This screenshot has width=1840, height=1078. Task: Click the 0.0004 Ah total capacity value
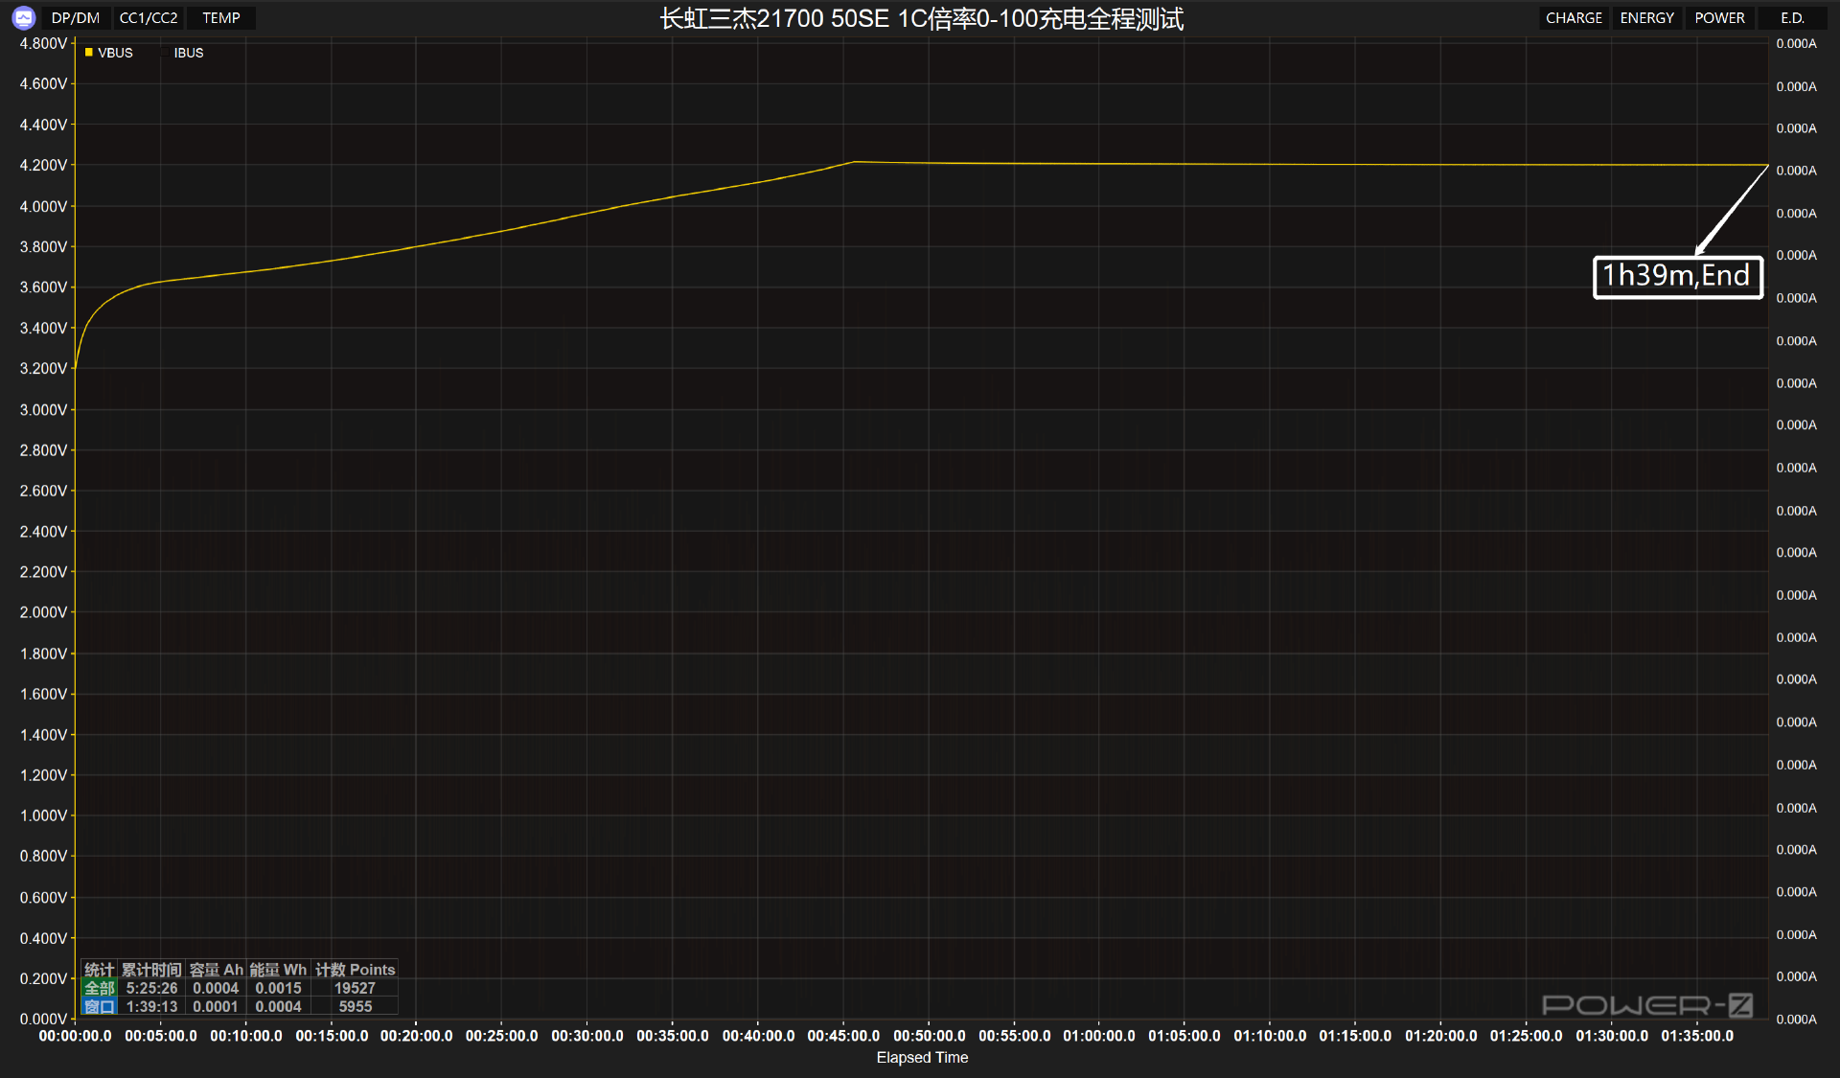(x=216, y=988)
